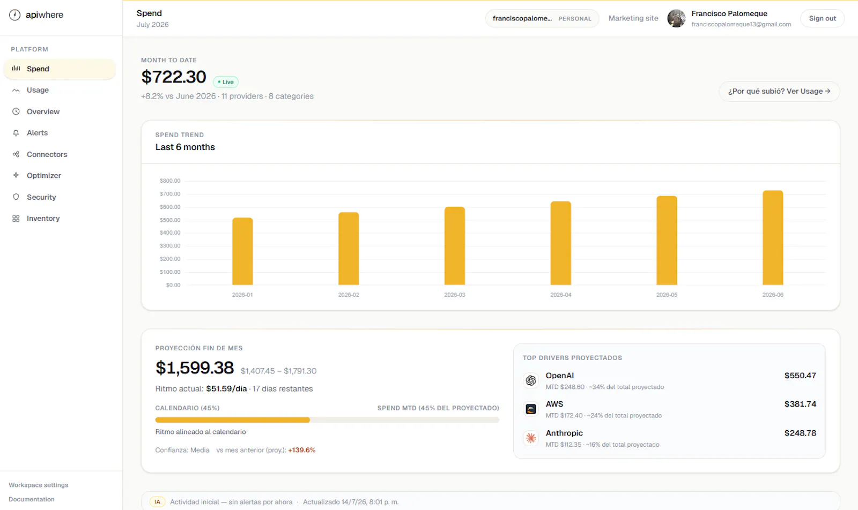
Task: Click the franciscopalomeque13@gmail.com email
Action: (741, 25)
